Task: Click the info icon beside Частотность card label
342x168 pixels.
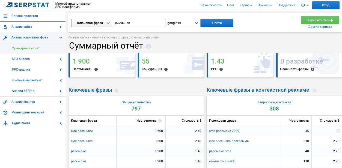Action: (x=96, y=69)
